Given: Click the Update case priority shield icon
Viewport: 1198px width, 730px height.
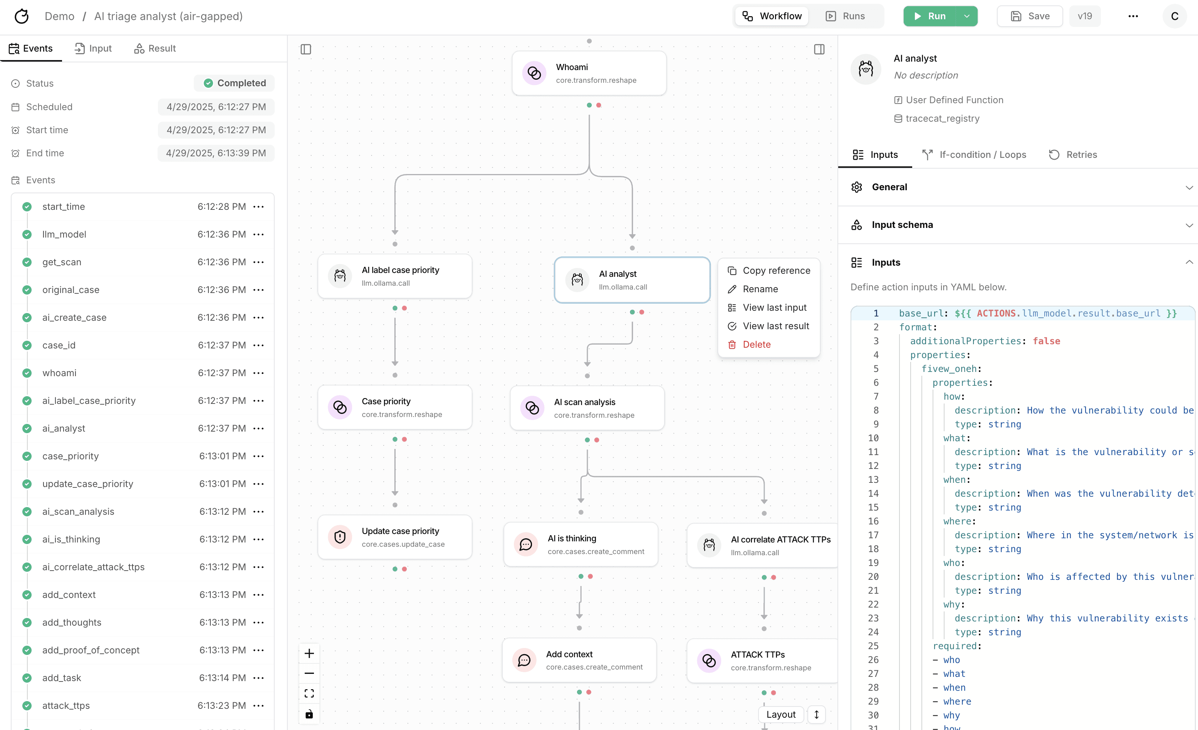Looking at the screenshot, I should pyautogui.click(x=340, y=537).
